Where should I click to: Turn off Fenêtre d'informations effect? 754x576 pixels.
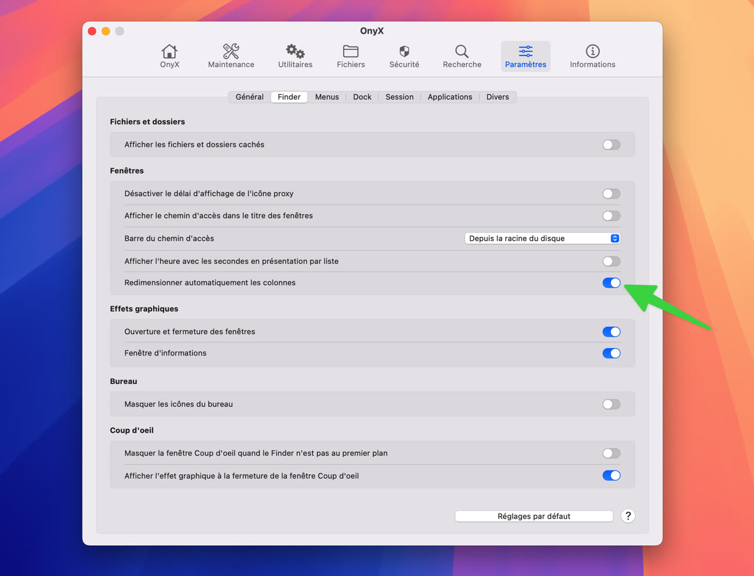click(x=611, y=353)
